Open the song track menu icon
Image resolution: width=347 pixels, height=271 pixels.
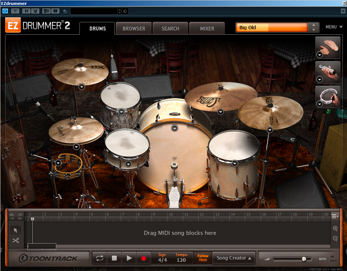point(335,216)
